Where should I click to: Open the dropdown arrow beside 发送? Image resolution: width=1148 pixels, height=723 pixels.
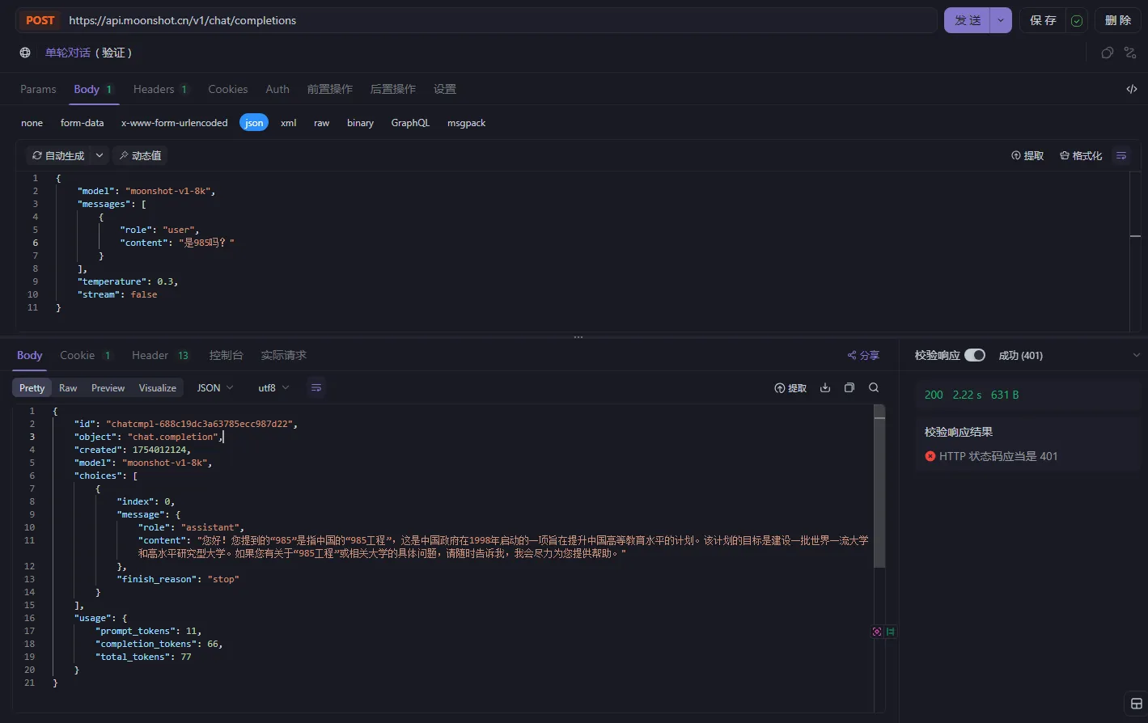point(1002,20)
